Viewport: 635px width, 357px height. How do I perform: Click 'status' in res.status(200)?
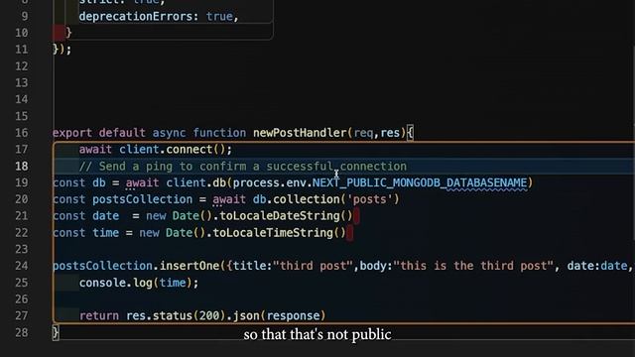pyautogui.click(x=173, y=315)
